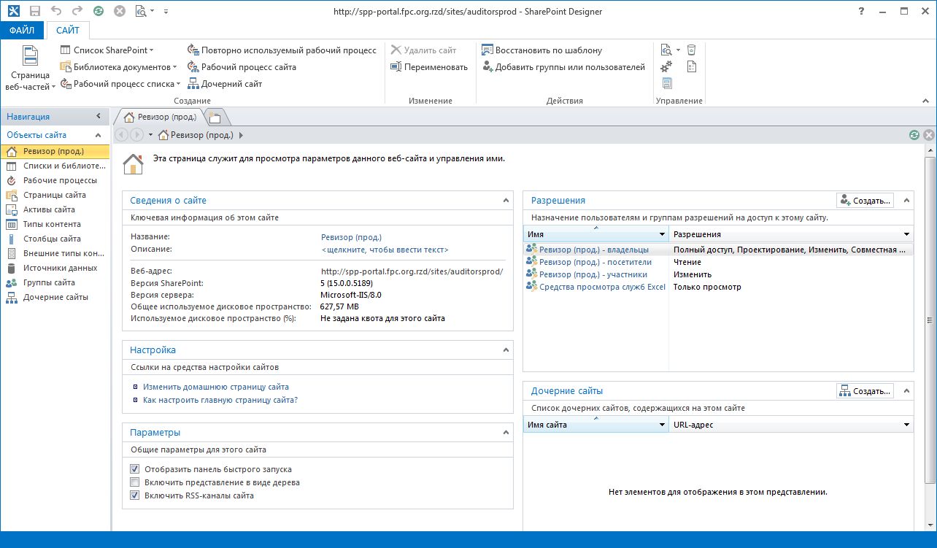Collapse the Параметры section

pos(506,433)
